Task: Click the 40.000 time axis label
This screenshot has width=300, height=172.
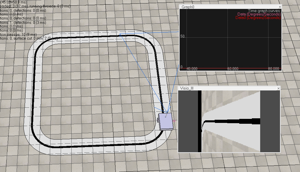Action: click(192, 69)
